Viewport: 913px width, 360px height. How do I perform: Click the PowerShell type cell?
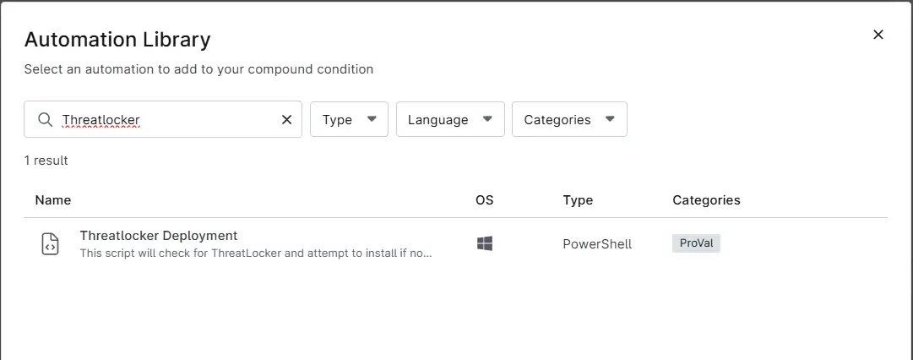(x=597, y=244)
